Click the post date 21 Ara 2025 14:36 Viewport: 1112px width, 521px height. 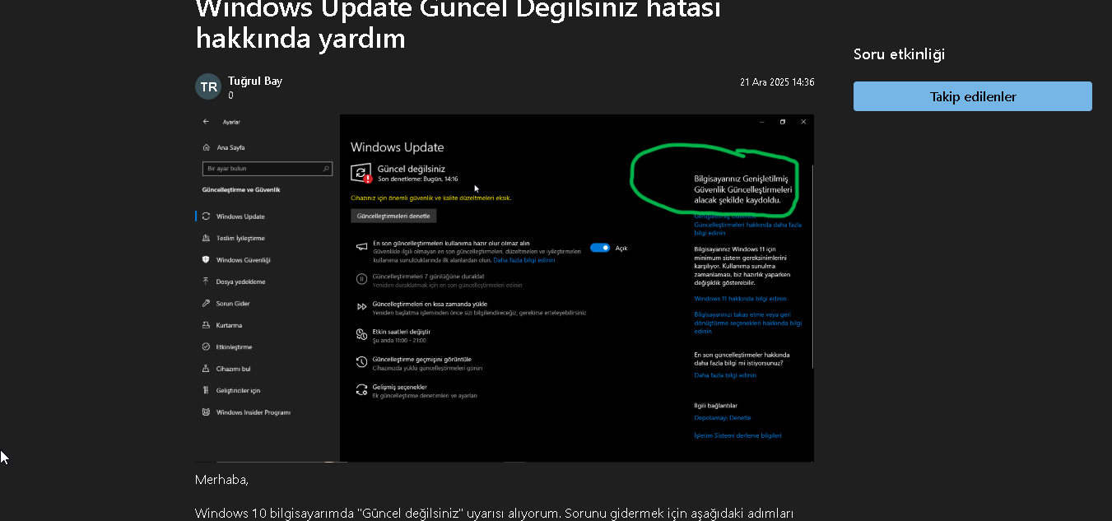click(x=777, y=82)
